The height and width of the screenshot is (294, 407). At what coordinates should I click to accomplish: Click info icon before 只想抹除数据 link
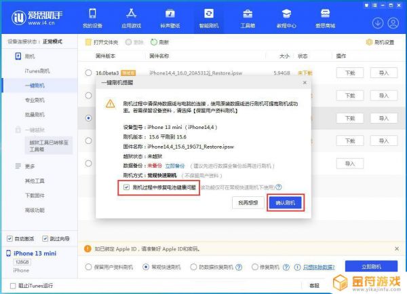pos(298,267)
